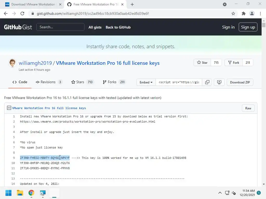Open File Explorer from taskbar
The height and width of the screenshot is (199, 266).
point(20,193)
